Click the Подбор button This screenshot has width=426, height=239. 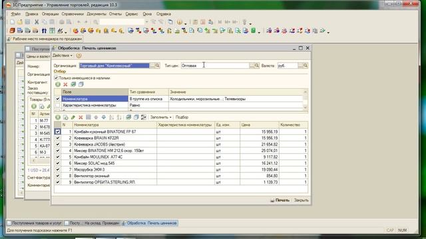(x=182, y=117)
